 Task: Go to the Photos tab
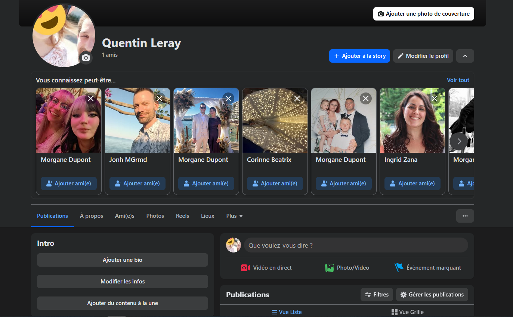coord(155,216)
